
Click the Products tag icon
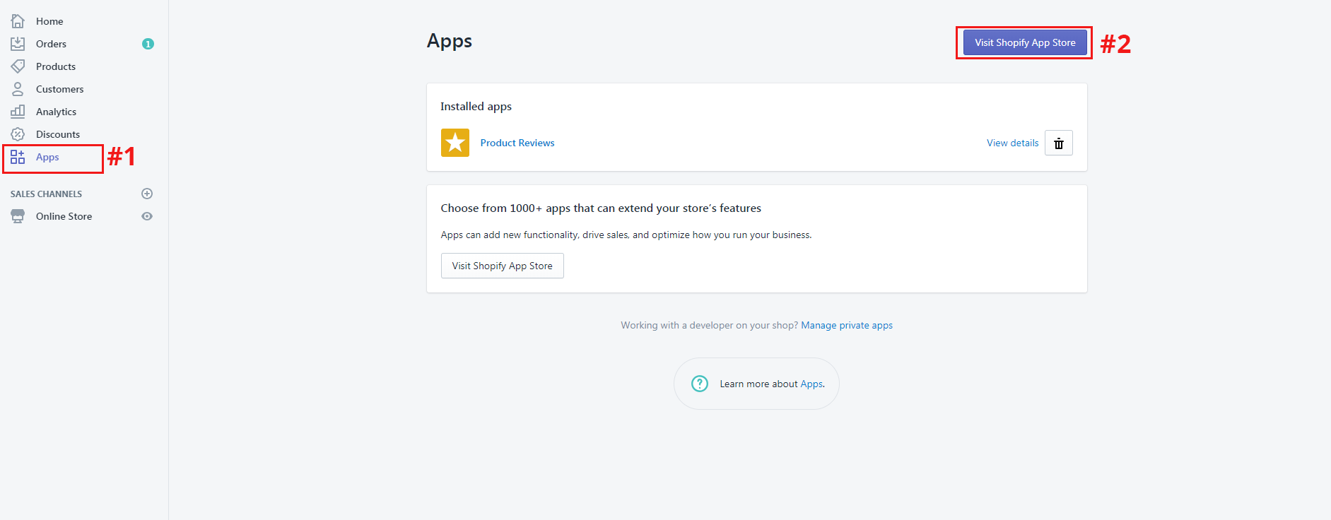(18, 66)
